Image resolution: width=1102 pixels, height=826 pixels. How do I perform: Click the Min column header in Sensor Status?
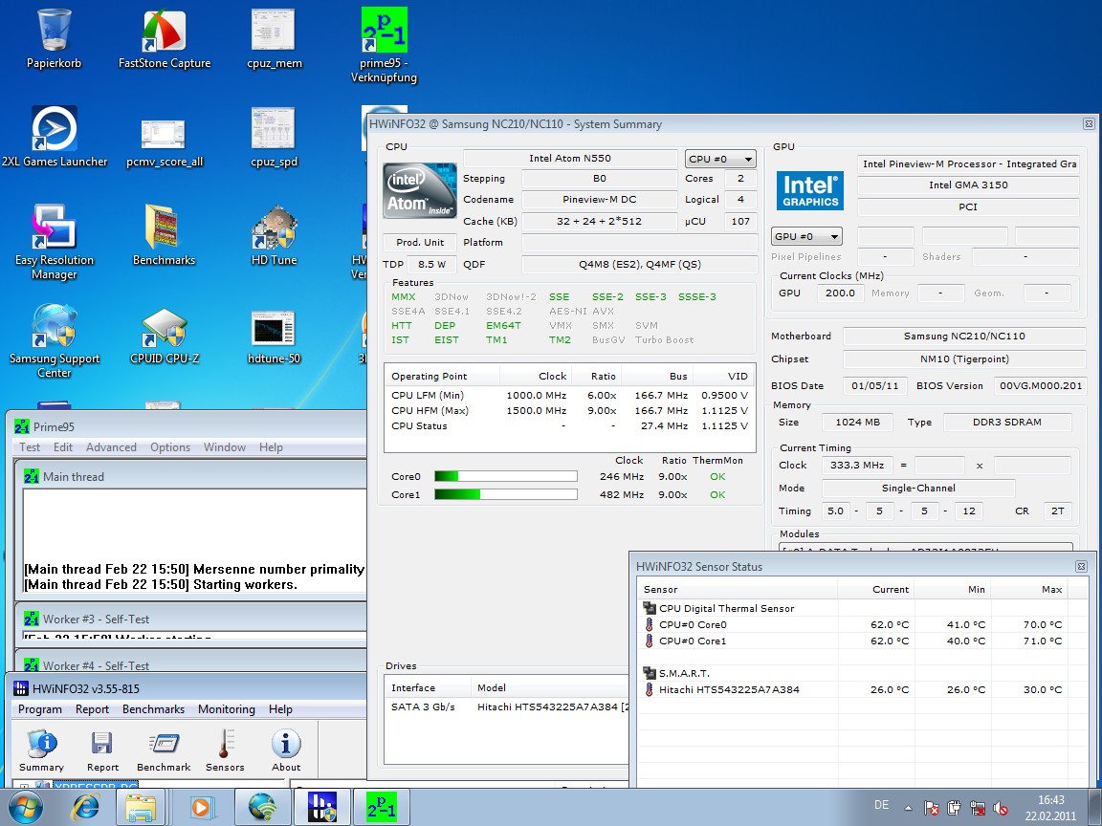click(953, 589)
